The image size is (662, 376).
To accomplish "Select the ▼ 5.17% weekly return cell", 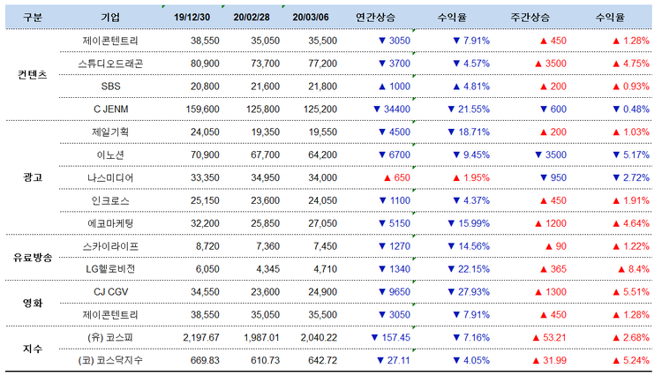I will click(x=631, y=154).
